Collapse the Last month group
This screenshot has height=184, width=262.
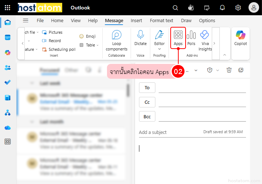pos(32,122)
